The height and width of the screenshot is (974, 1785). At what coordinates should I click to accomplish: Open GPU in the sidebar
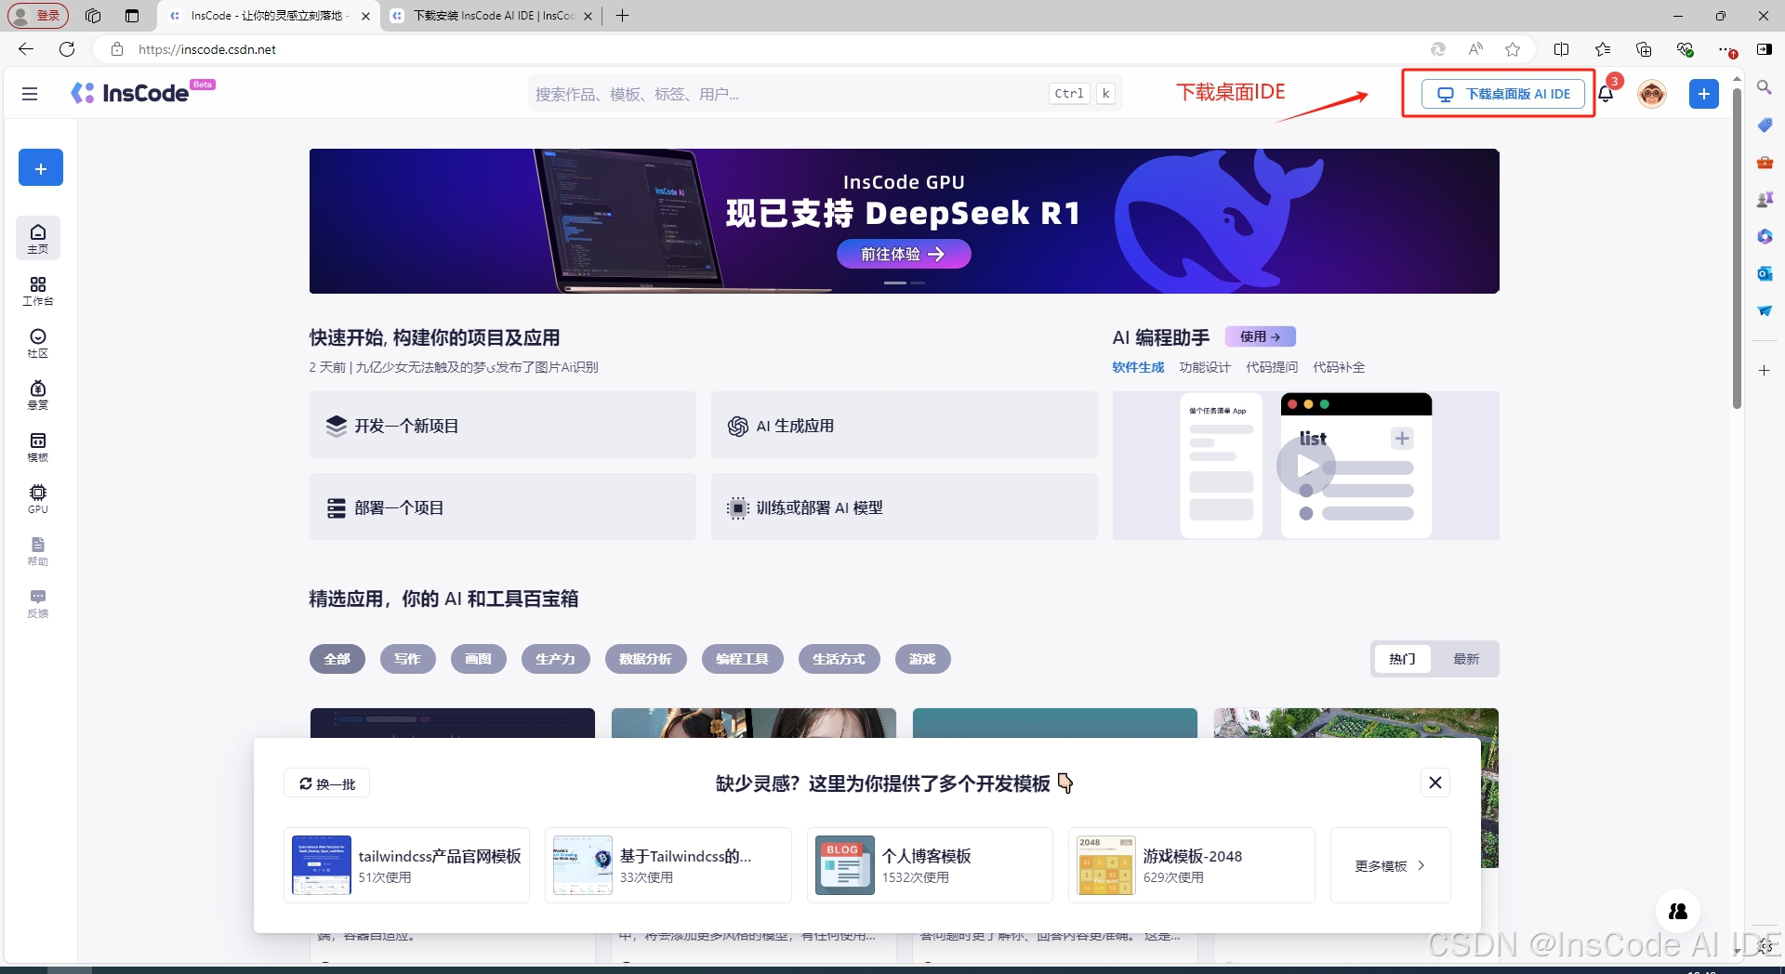click(x=38, y=499)
